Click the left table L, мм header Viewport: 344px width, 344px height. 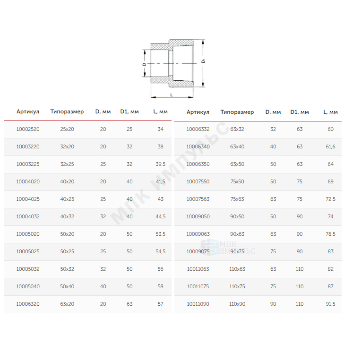point(160,112)
